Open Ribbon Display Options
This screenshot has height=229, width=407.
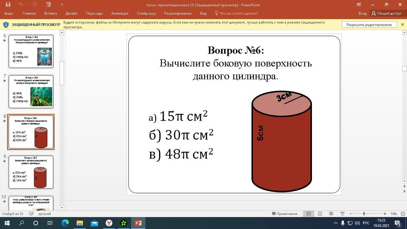(x=359, y=4)
